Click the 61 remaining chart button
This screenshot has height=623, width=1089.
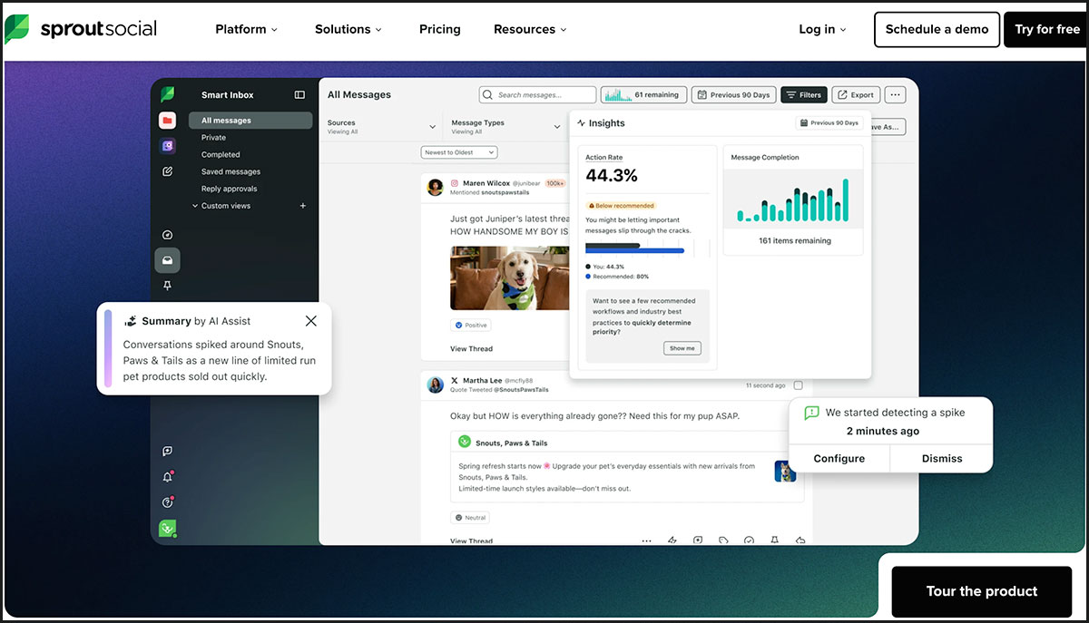coord(643,94)
